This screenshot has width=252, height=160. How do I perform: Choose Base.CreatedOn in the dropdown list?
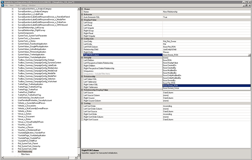pyautogui.click(x=207, y=65)
